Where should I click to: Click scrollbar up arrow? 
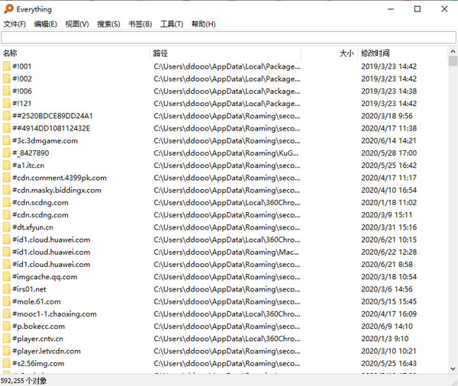point(453,51)
